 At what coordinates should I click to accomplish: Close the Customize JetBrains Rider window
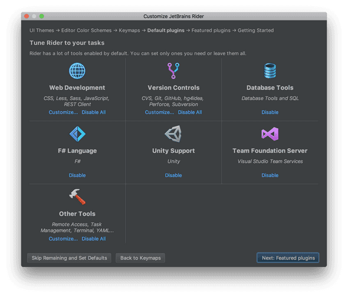(27, 16)
